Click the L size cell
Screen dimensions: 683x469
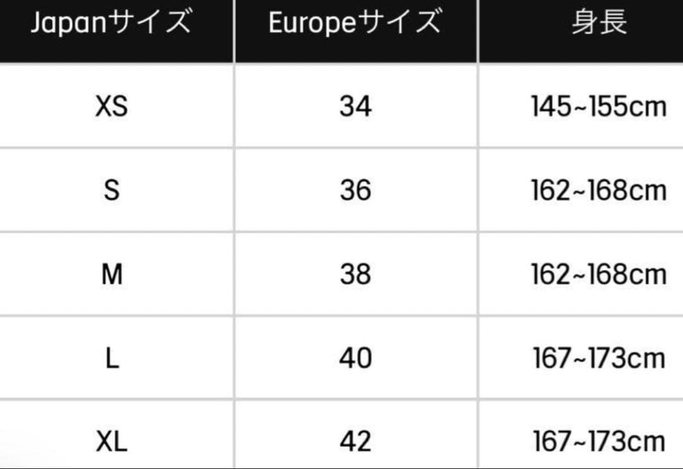point(111,358)
